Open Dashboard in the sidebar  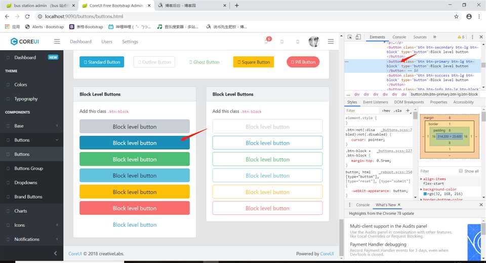(x=31, y=57)
